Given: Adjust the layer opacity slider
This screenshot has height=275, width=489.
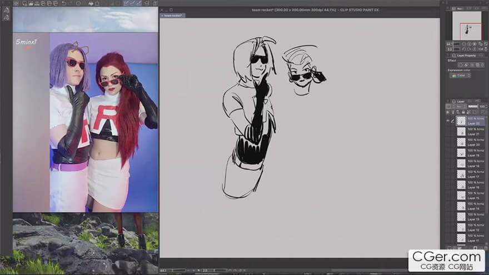Looking at the screenshot, I should click(473, 106).
